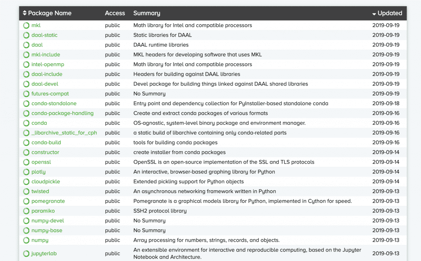View the twisted package

pos(40,191)
